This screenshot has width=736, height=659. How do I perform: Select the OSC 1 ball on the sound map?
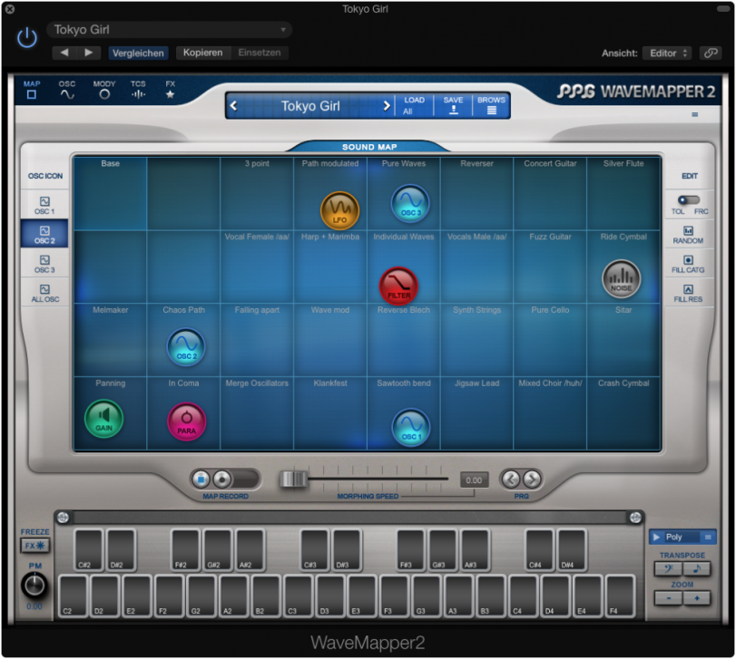(x=411, y=428)
